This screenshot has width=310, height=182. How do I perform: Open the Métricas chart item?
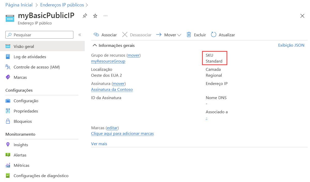[x=21, y=166]
